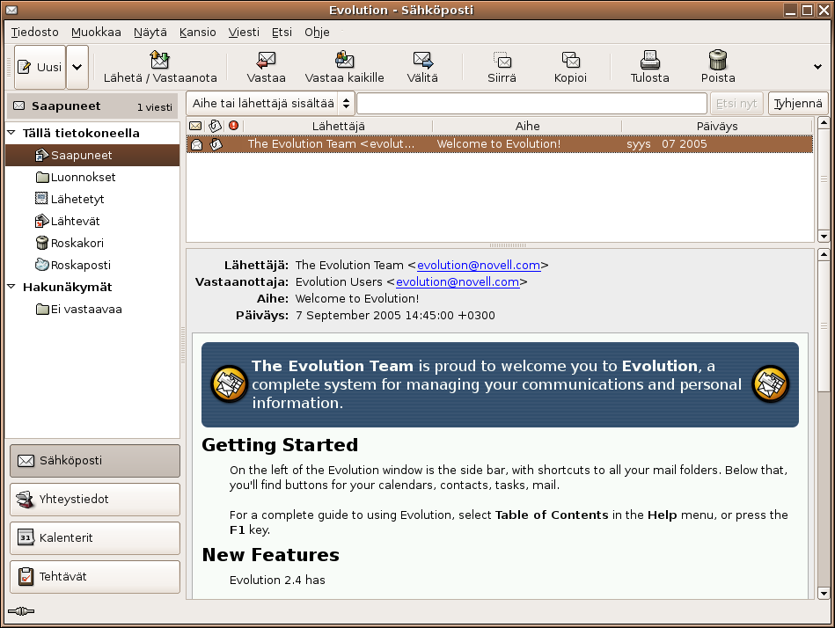Open recipient link evolution@novell.com in Vastaanottaja
This screenshot has height=628, width=835.
tap(458, 282)
